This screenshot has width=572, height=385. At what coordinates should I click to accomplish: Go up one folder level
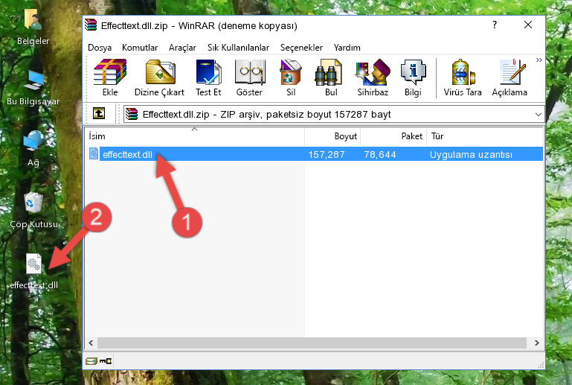coord(99,114)
